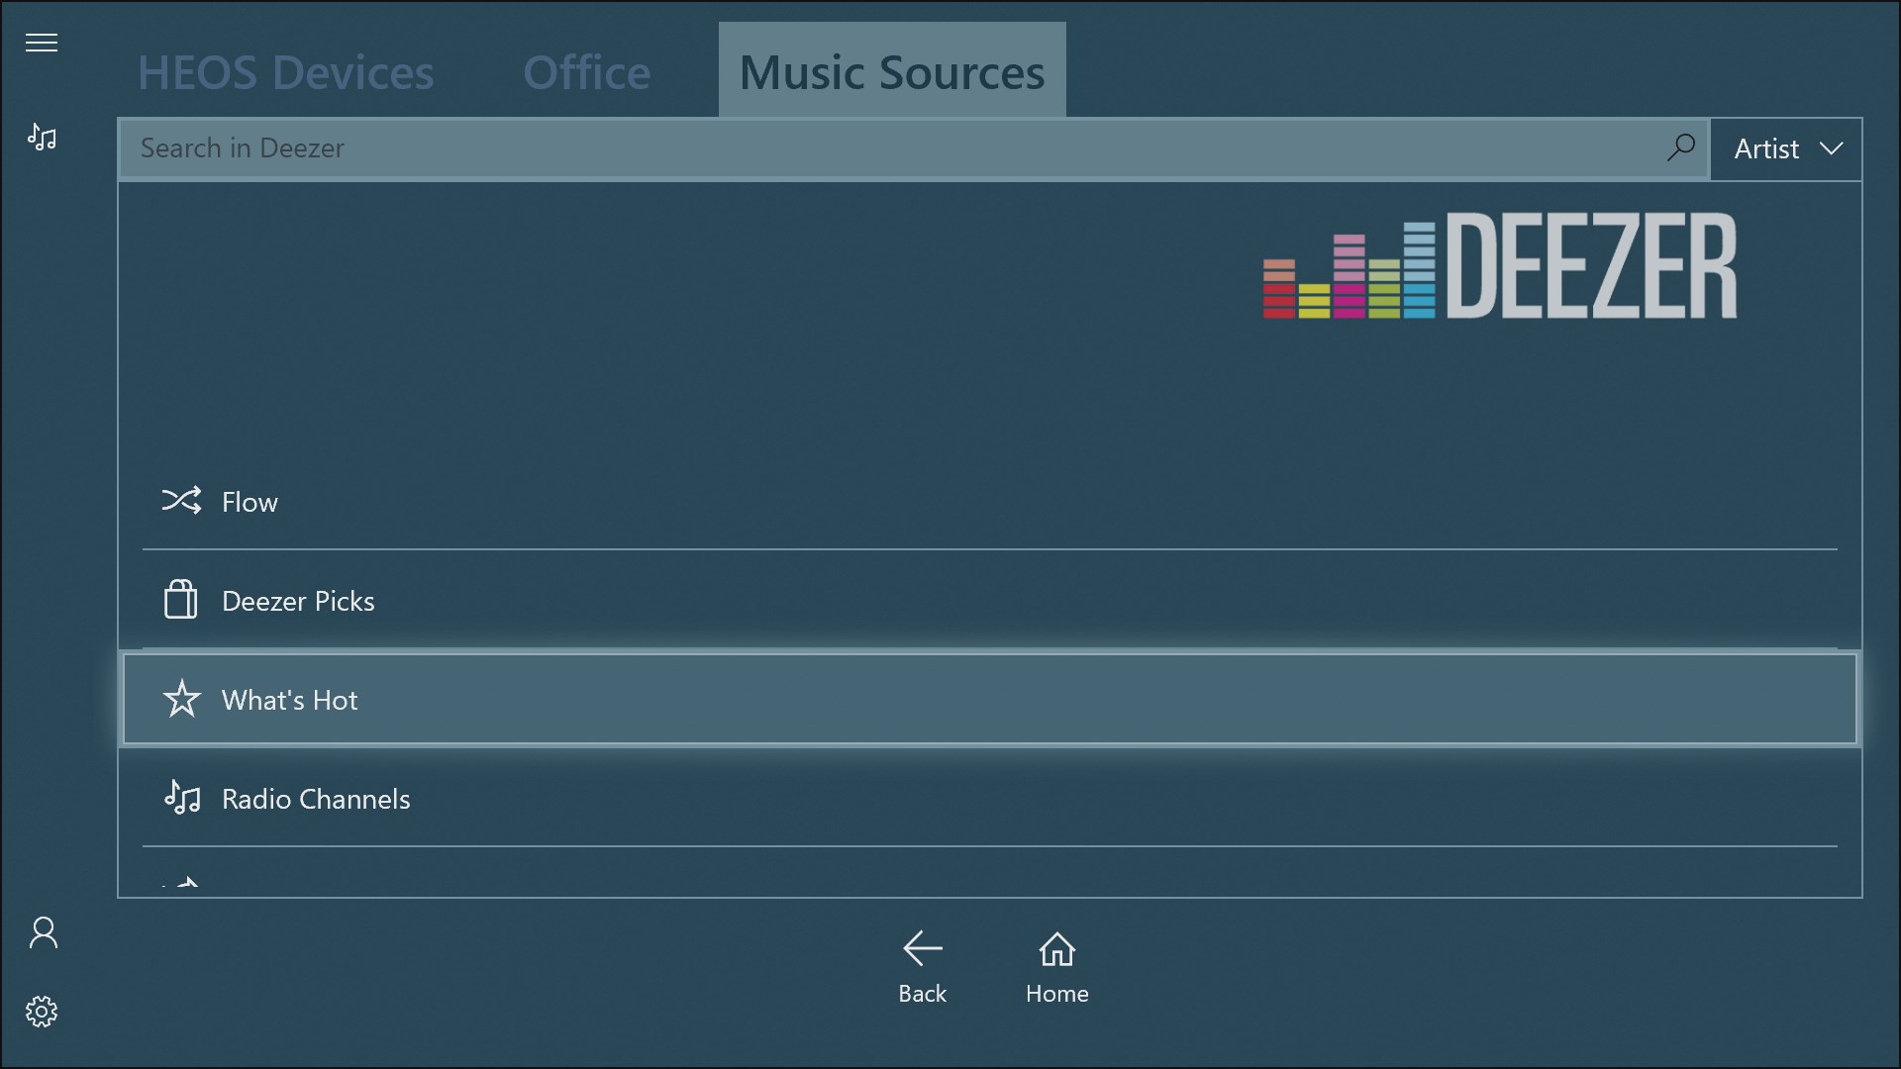Viewport: 1901px width, 1069px height.
Task: Open the Office tab
Action: pos(586,71)
